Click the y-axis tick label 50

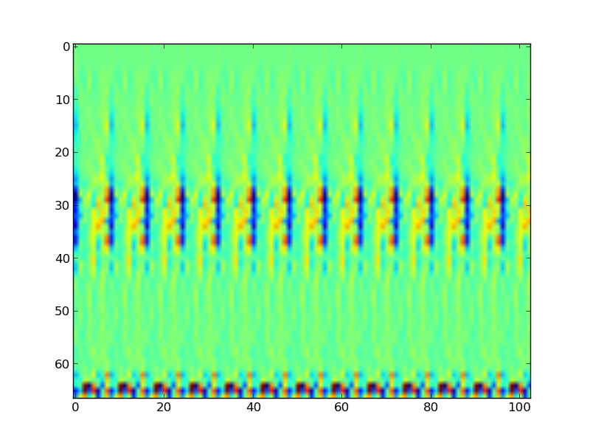pos(63,312)
